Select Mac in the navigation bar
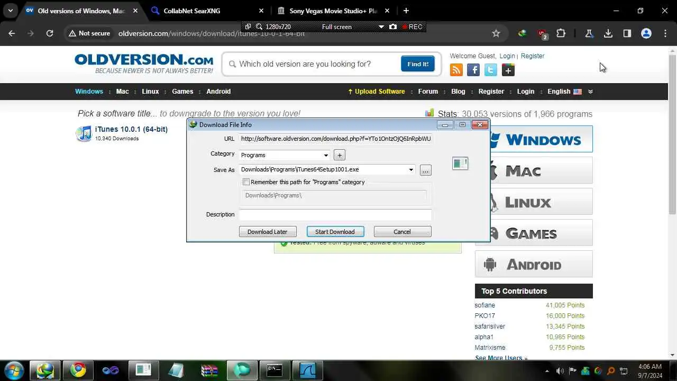 click(122, 92)
